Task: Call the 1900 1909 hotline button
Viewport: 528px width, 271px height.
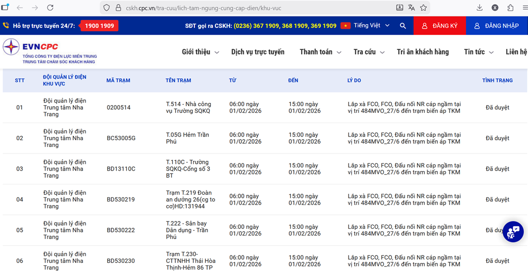Action: click(99, 26)
